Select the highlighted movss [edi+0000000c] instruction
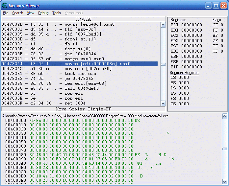The image size is (229, 186). 79,64
